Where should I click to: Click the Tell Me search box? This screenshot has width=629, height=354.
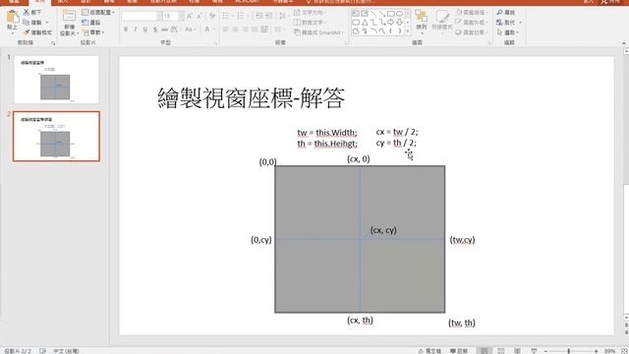341,2
